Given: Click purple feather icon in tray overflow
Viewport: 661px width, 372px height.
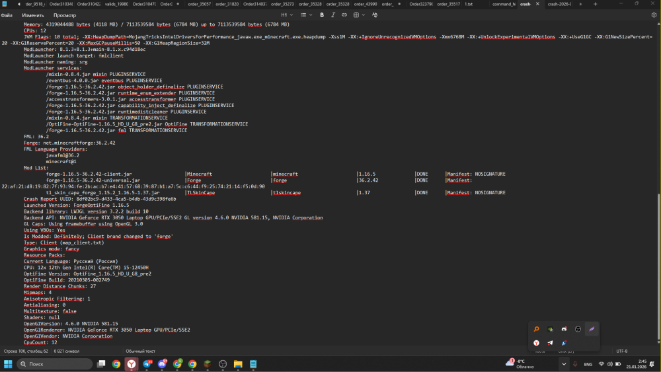Looking at the screenshot, I should pyautogui.click(x=592, y=329).
